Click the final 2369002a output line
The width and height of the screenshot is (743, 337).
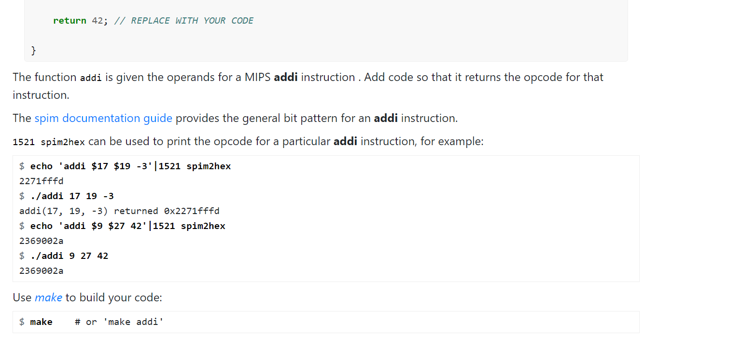point(42,271)
